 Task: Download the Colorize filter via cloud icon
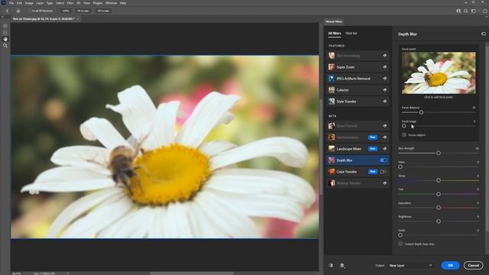click(384, 90)
